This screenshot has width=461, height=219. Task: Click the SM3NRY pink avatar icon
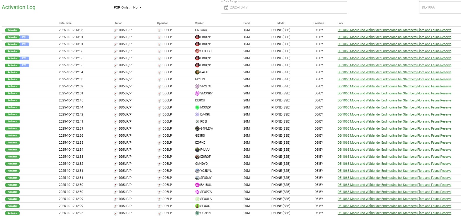[x=197, y=94]
